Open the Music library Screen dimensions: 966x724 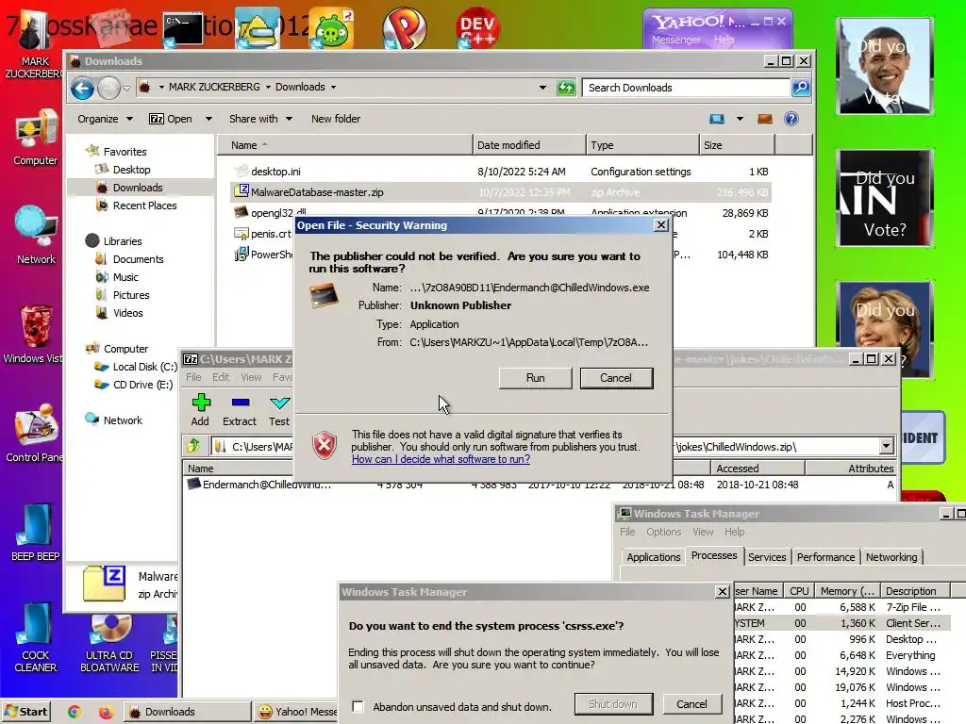tap(125, 277)
